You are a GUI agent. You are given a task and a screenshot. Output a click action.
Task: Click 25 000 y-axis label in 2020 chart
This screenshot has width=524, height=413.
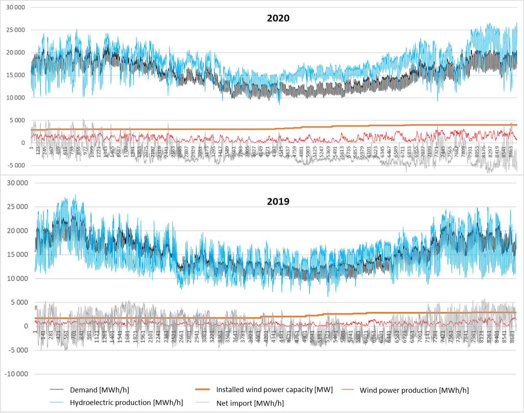click(16, 30)
